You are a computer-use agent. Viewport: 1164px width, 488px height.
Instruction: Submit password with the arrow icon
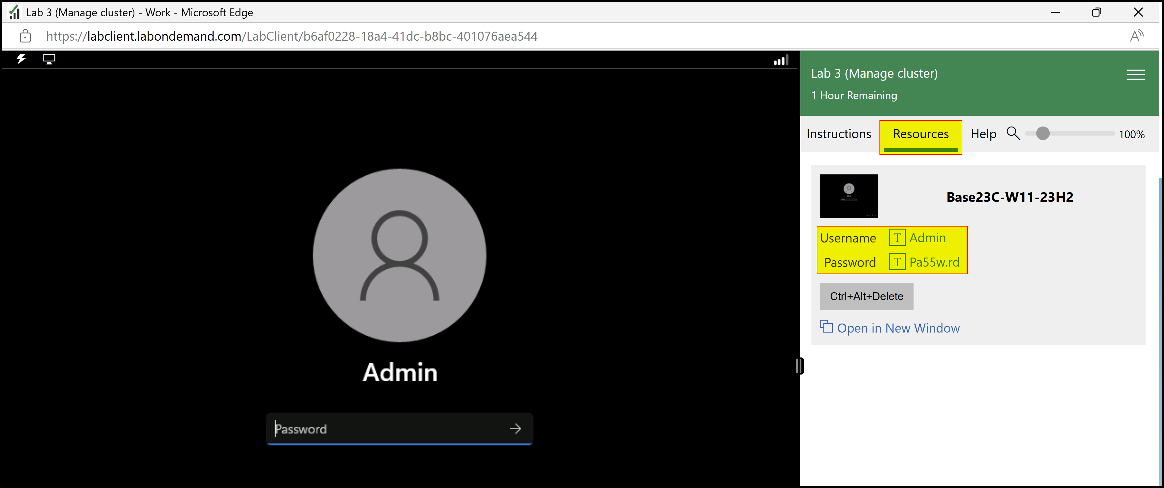tap(515, 428)
